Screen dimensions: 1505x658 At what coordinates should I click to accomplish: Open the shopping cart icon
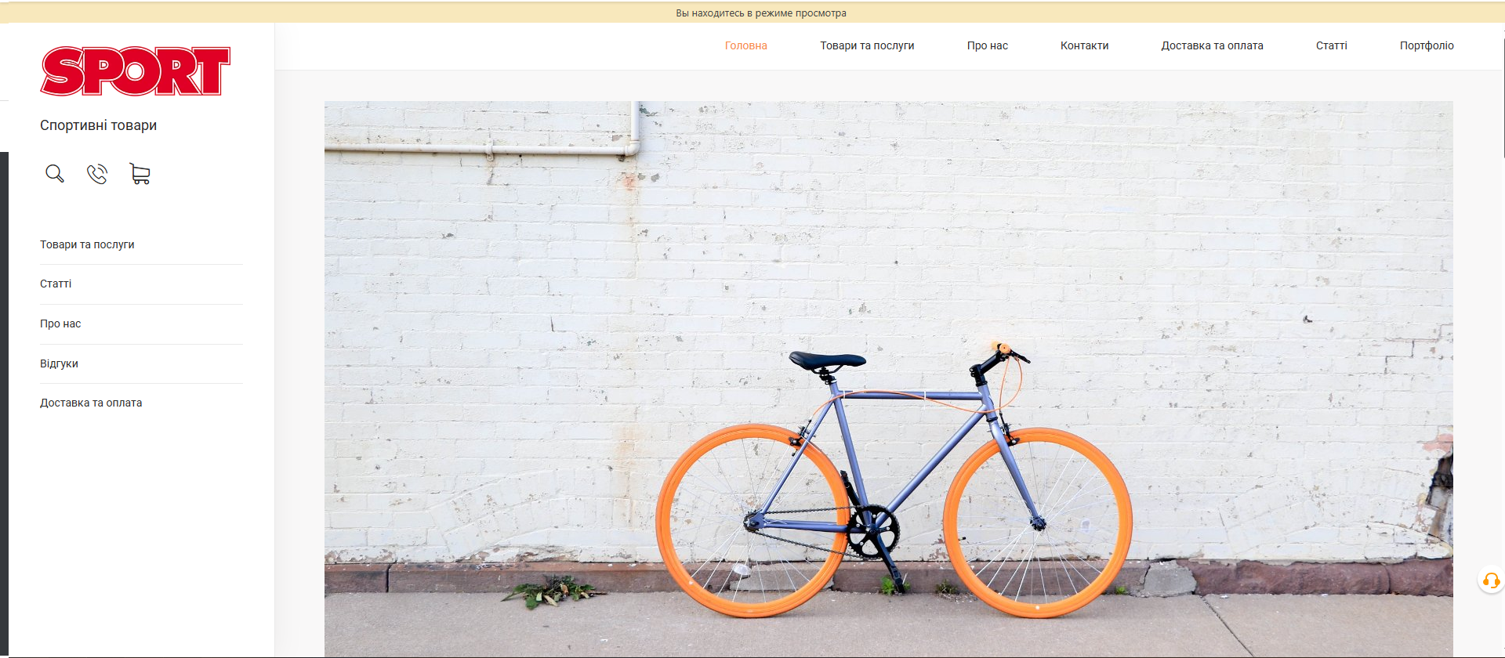[140, 173]
